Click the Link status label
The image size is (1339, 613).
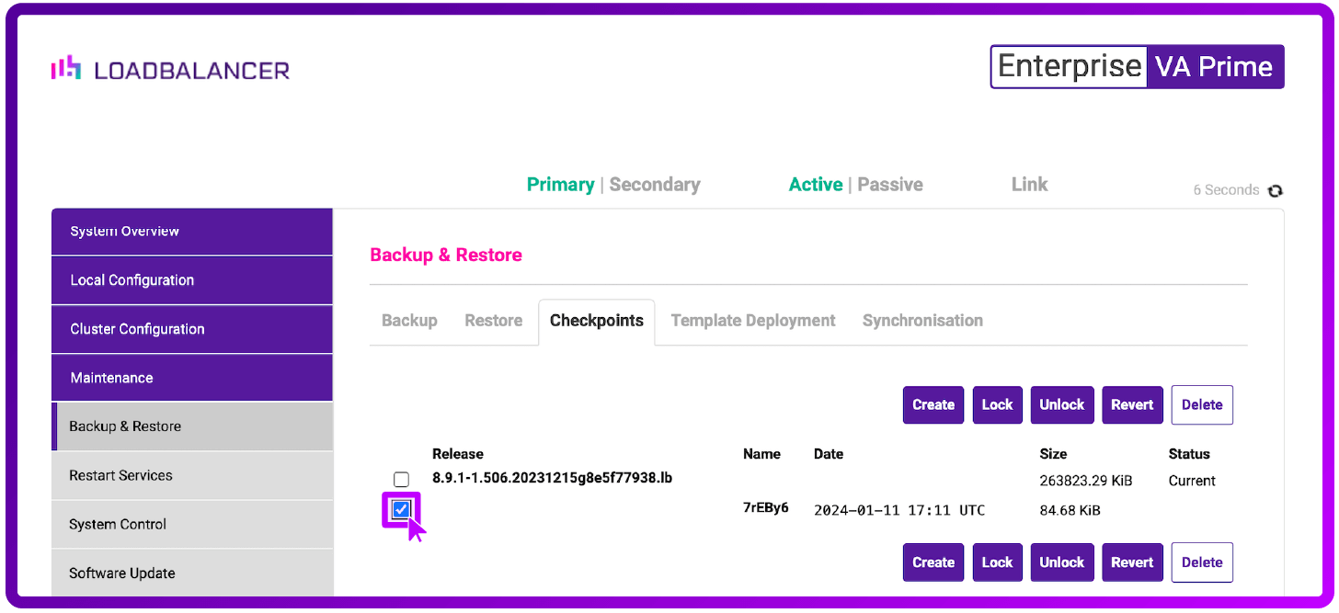click(x=1030, y=185)
